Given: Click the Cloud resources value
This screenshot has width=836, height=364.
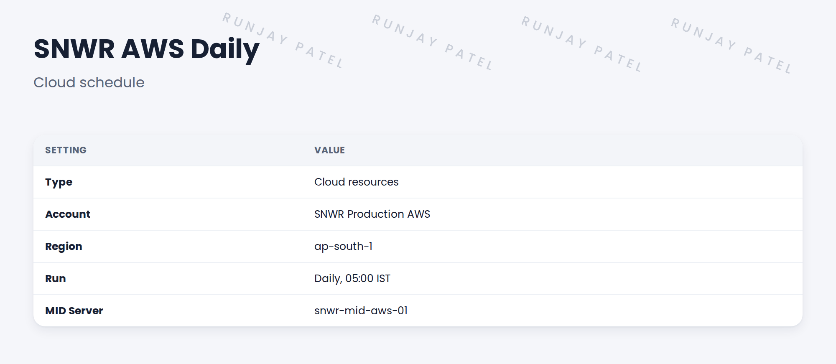Looking at the screenshot, I should (356, 182).
